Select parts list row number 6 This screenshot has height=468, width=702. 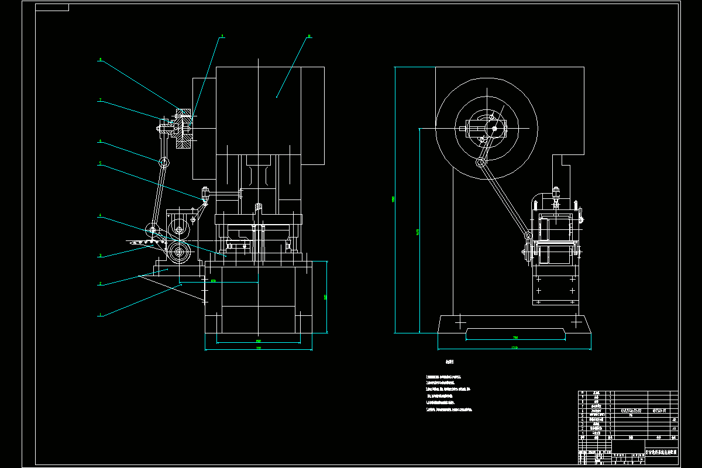[628, 411]
